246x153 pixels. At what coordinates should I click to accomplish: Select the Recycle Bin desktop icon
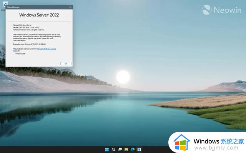[x=5, y=4]
